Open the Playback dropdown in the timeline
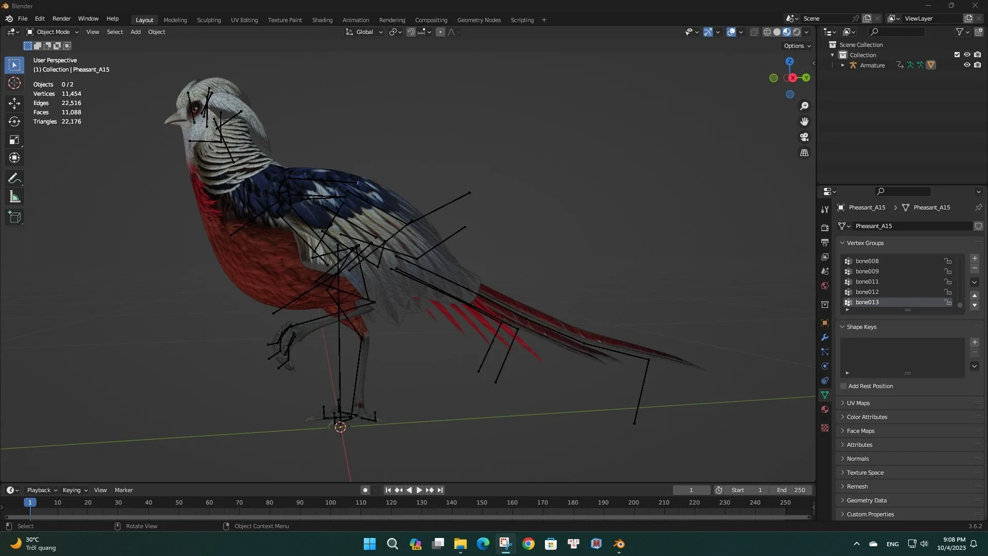The image size is (988, 556). [42, 490]
